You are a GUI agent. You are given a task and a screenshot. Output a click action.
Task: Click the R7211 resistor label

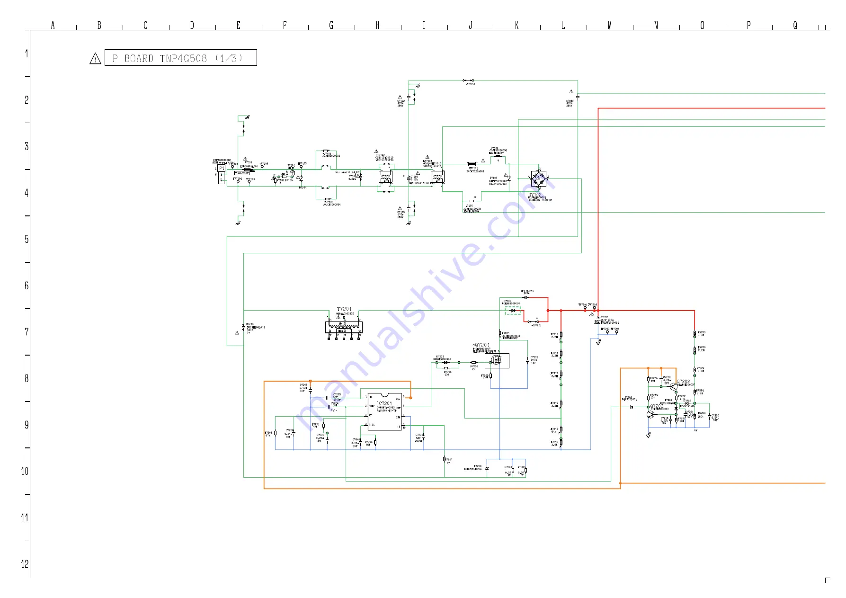[x=554, y=334]
